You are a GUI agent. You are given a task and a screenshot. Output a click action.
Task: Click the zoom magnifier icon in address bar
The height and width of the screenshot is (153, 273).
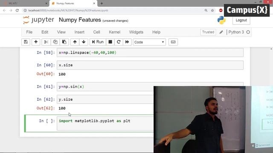point(206,10)
